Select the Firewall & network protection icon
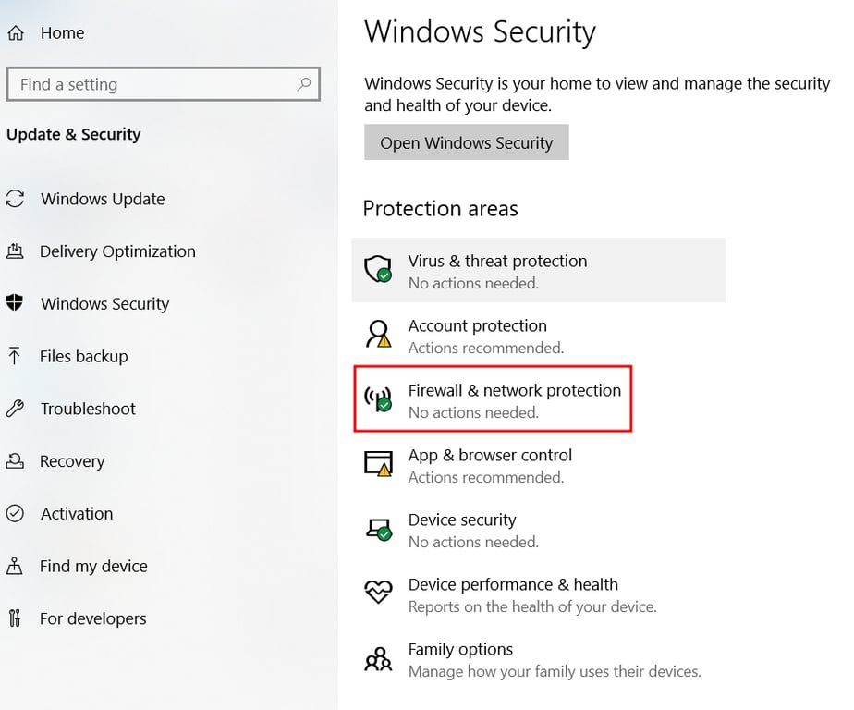This screenshot has height=710, width=854. tap(378, 399)
